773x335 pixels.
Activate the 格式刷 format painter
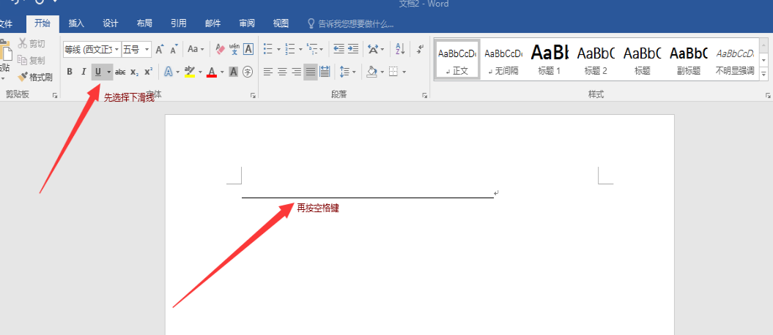click(x=35, y=78)
